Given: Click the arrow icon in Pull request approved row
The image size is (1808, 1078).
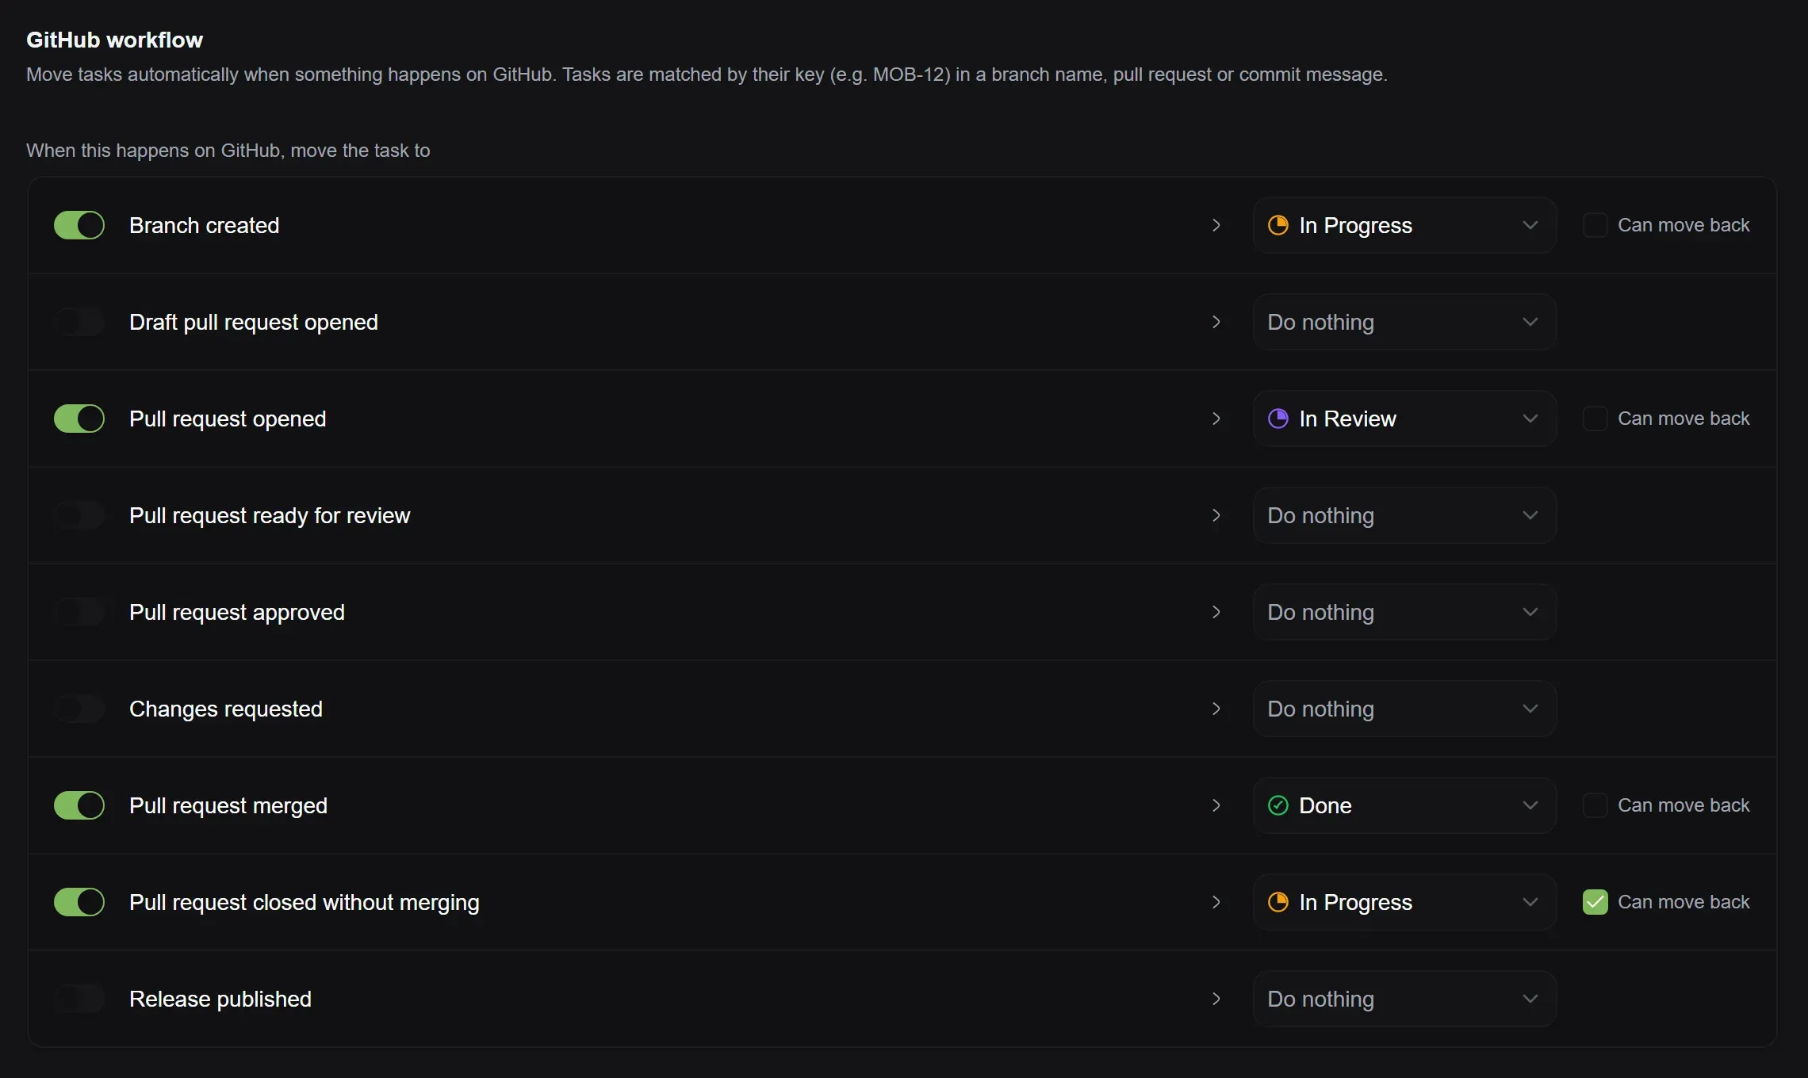Looking at the screenshot, I should pyautogui.click(x=1216, y=612).
